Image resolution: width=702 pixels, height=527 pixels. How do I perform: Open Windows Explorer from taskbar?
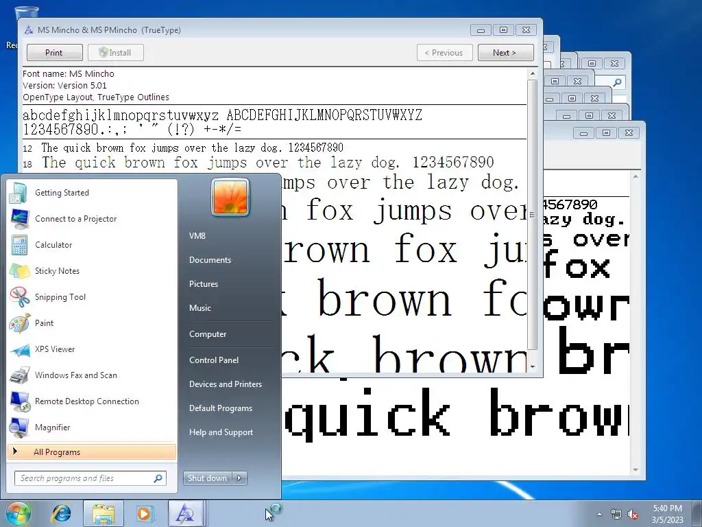[104, 513]
